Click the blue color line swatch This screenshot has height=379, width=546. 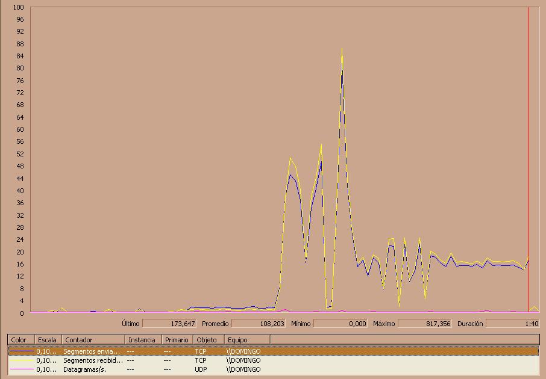click(22, 351)
